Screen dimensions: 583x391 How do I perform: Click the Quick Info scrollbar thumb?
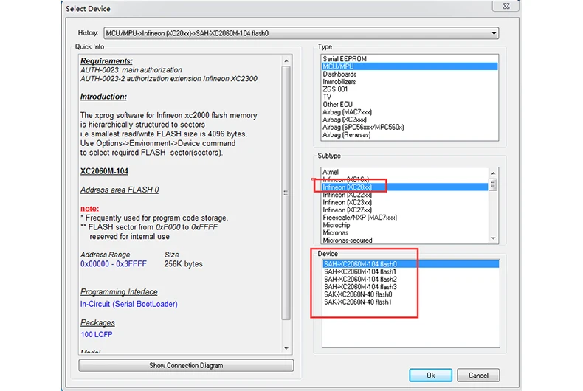[x=286, y=193]
